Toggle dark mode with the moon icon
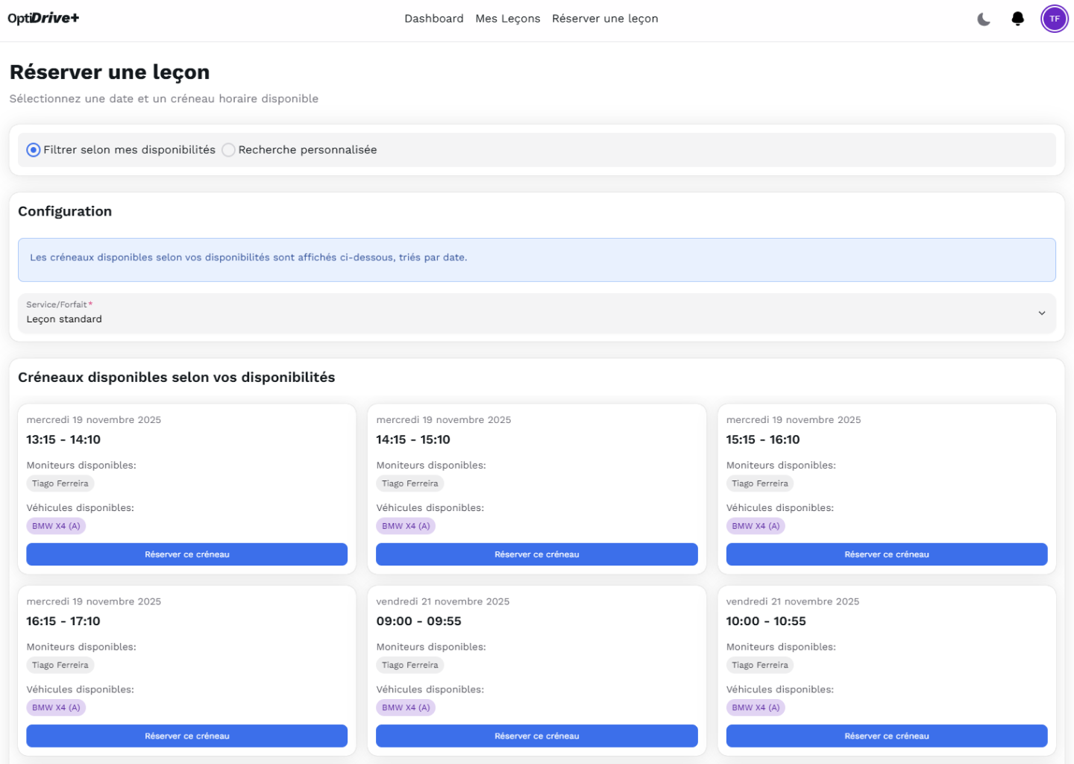The width and height of the screenshot is (1074, 764). coord(984,19)
